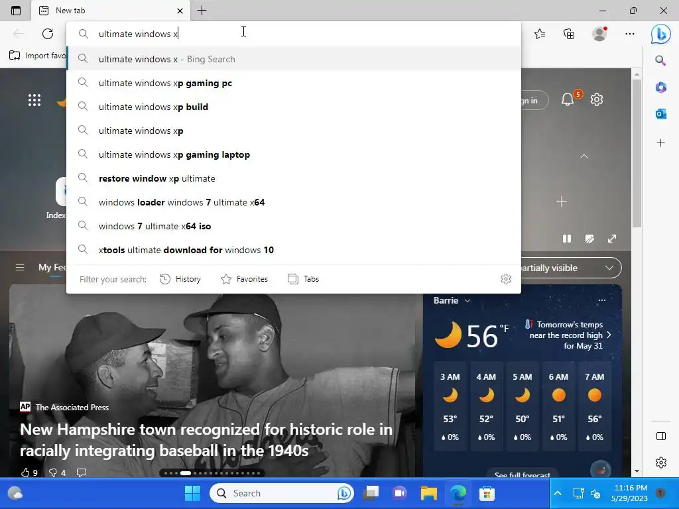Filter search by Tabs
Image resolution: width=679 pixels, height=509 pixels.
coord(303,279)
